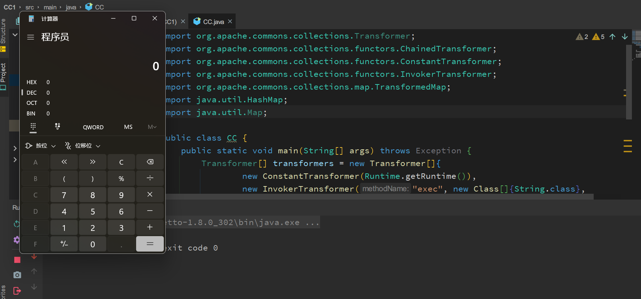Open the bitwise 按位 dropdown
641x299 pixels.
[40, 146]
